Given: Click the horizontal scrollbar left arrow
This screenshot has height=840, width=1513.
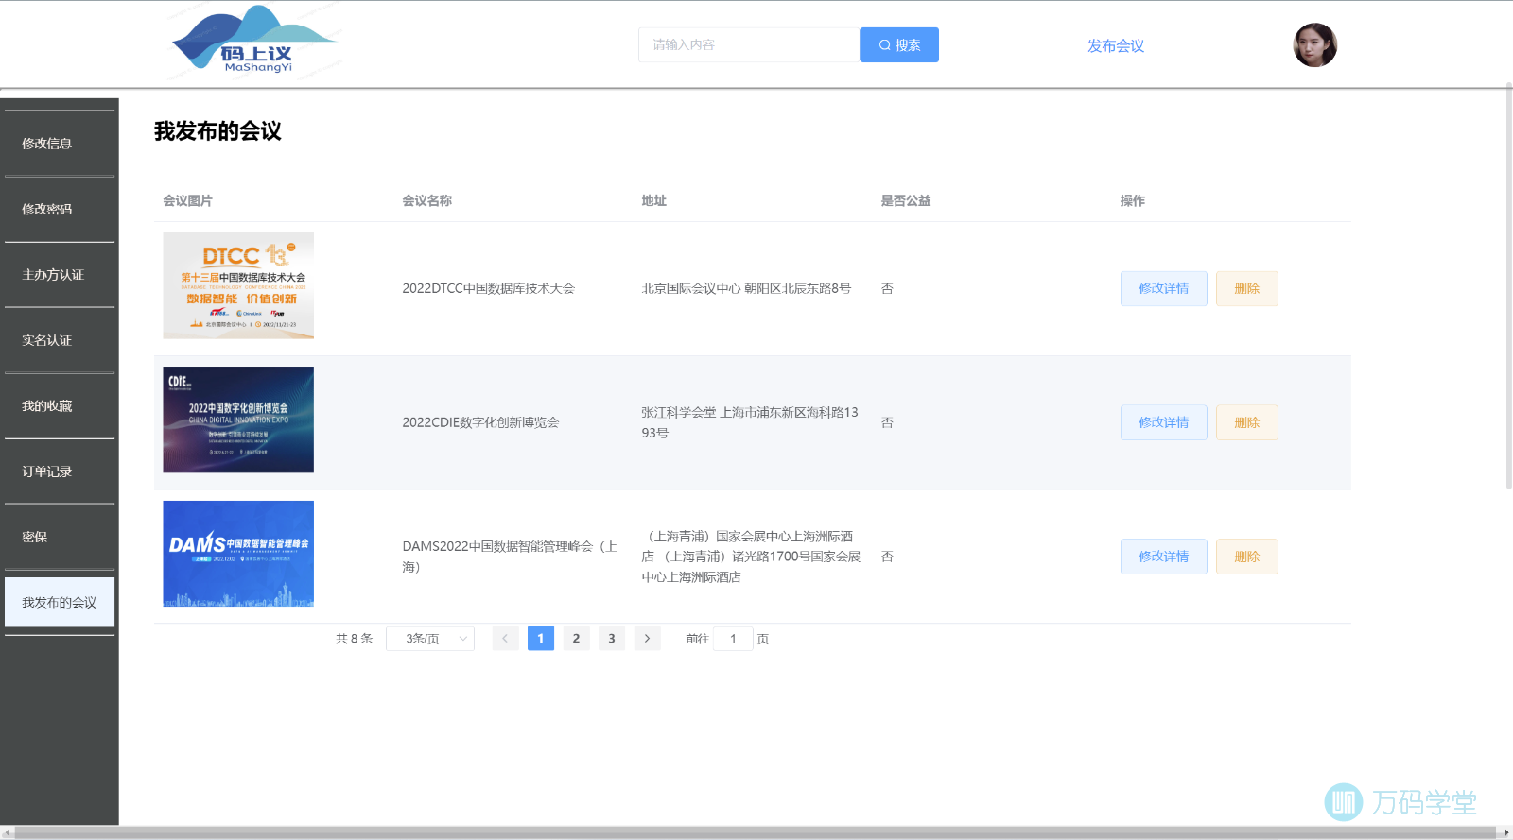Looking at the screenshot, I should [x=6, y=832].
